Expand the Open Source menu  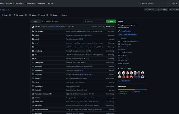point(31,3)
